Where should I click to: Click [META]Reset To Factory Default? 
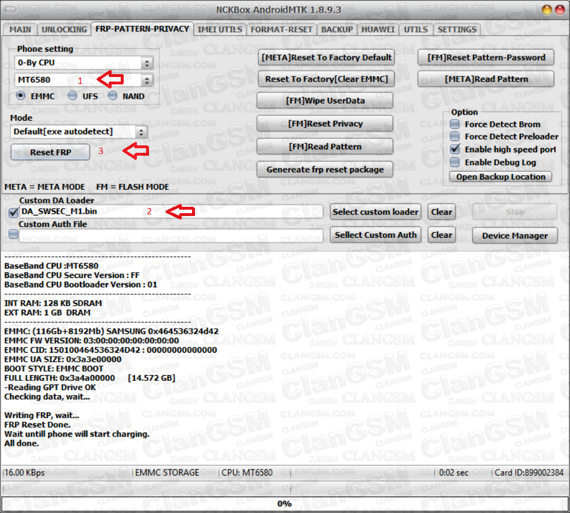pyautogui.click(x=326, y=57)
